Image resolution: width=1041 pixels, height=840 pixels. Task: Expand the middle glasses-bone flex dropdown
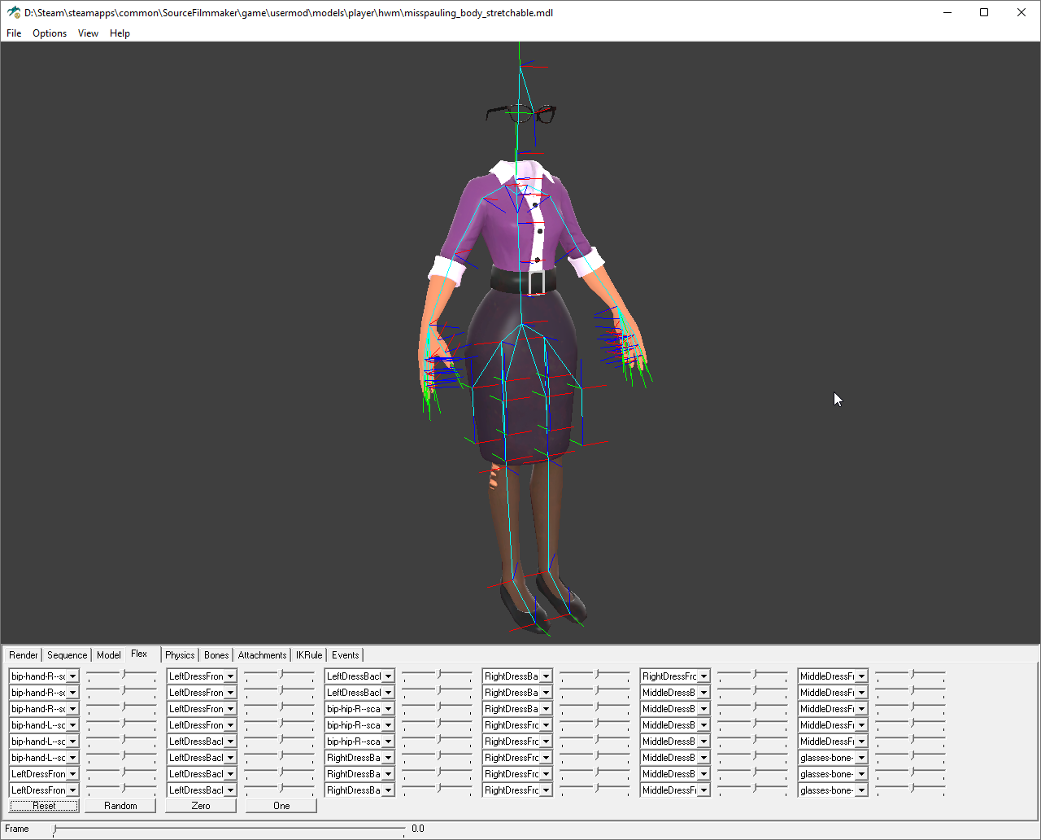point(833,774)
